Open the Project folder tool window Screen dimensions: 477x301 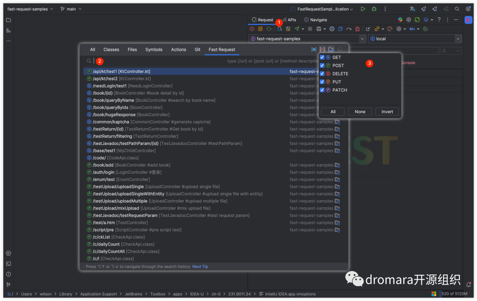pyautogui.click(x=8, y=20)
